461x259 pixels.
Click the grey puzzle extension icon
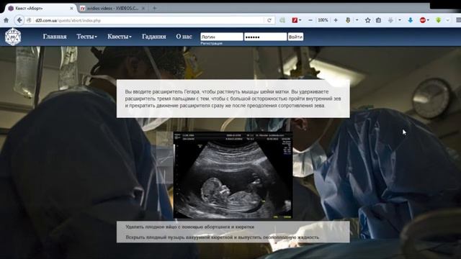(390, 20)
